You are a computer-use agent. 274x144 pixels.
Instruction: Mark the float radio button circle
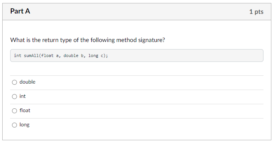click(14, 111)
